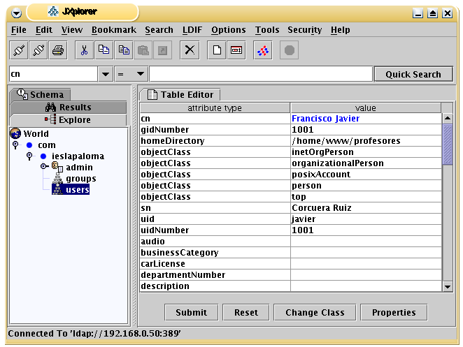
Task: Click the Rename entry toolbar icon
Action: [x=236, y=50]
